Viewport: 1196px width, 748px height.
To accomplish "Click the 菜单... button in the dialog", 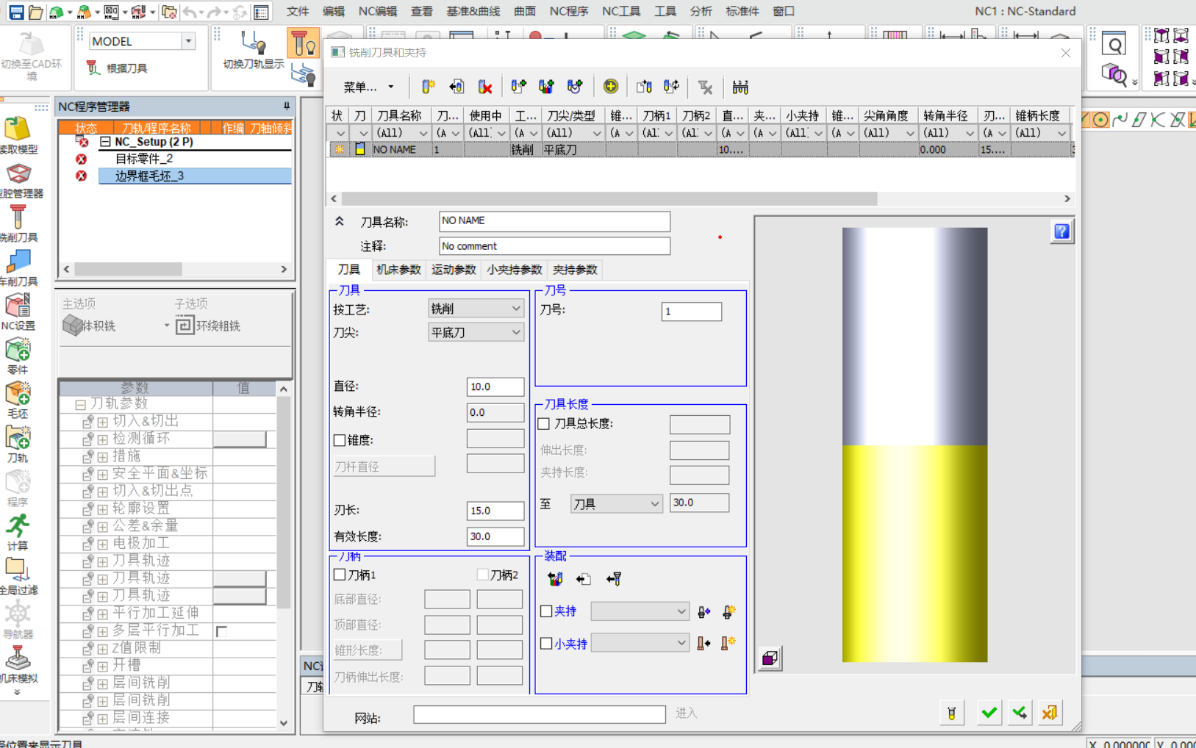I will tap(368, 87).
